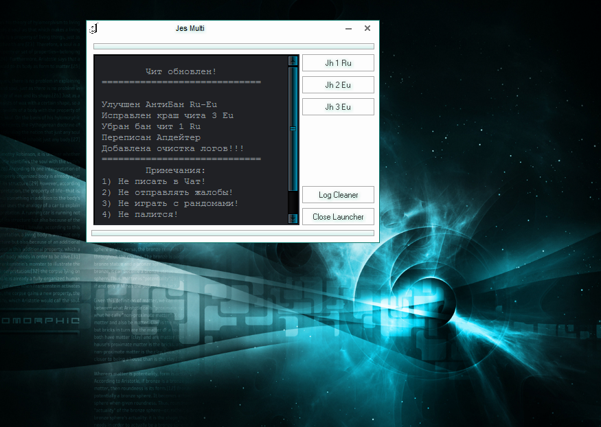
Task: Select the Jh 2 Eu button
Action: (x=338, y=85)
